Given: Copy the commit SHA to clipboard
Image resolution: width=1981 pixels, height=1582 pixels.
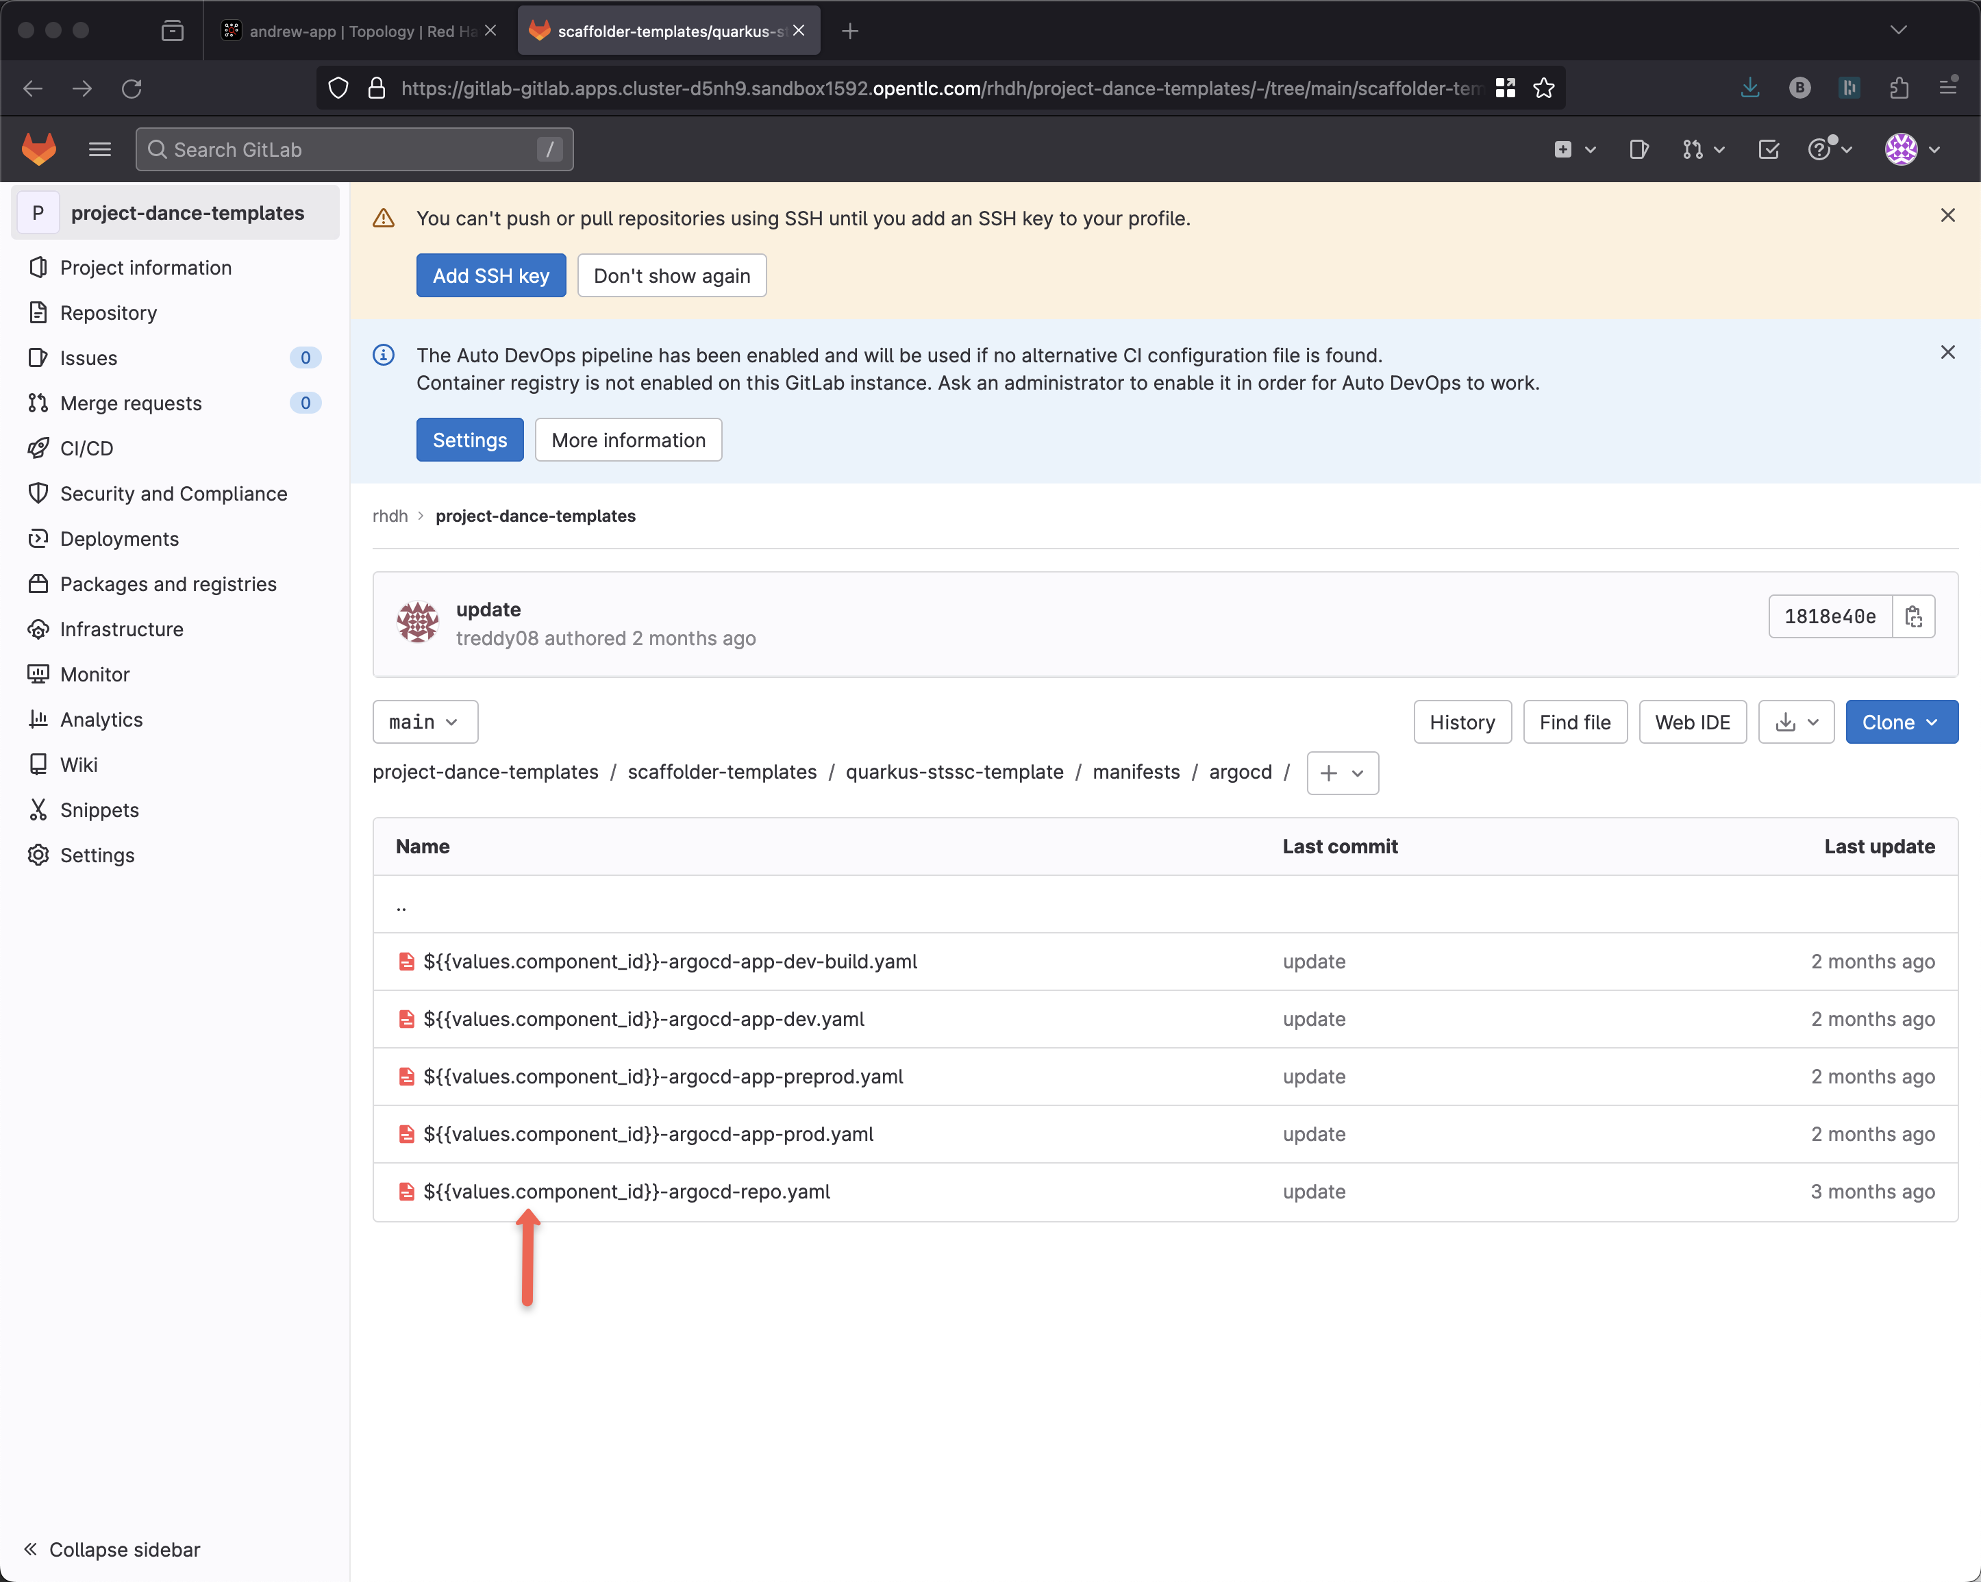Looking at the screenshot, I should coord(1913,616).
